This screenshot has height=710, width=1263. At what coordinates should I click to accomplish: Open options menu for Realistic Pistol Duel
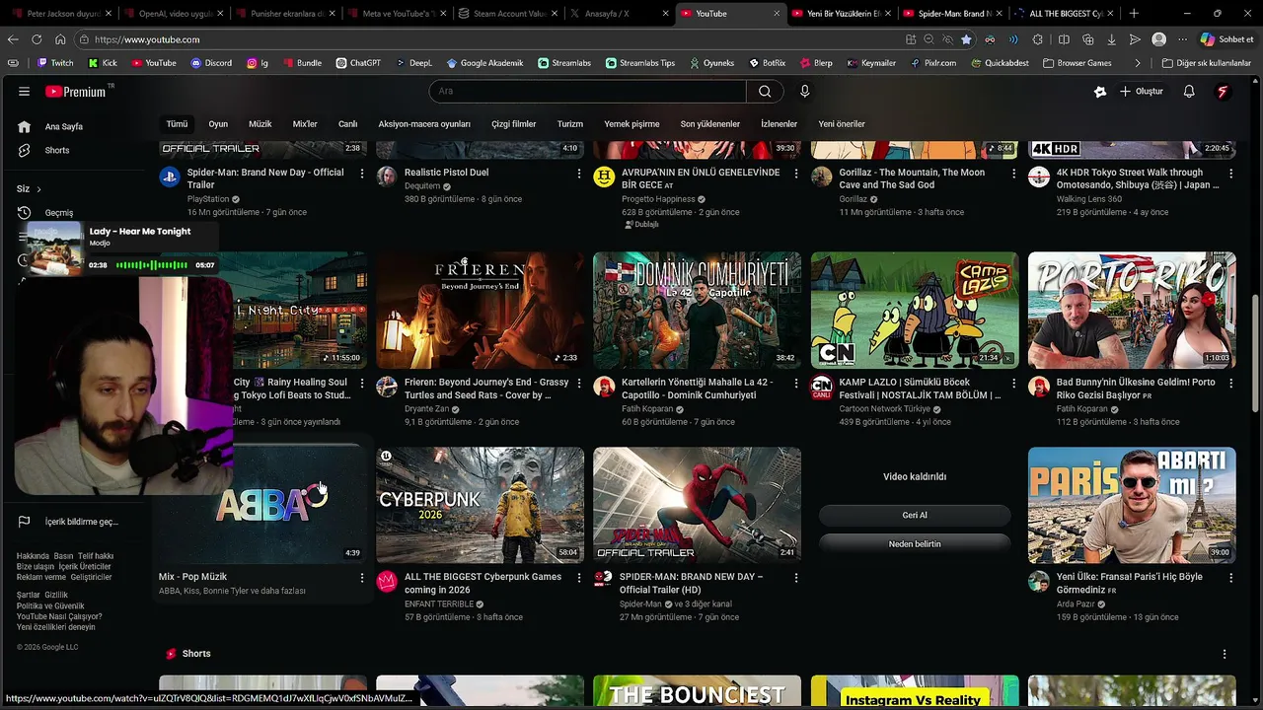(579, 173)
